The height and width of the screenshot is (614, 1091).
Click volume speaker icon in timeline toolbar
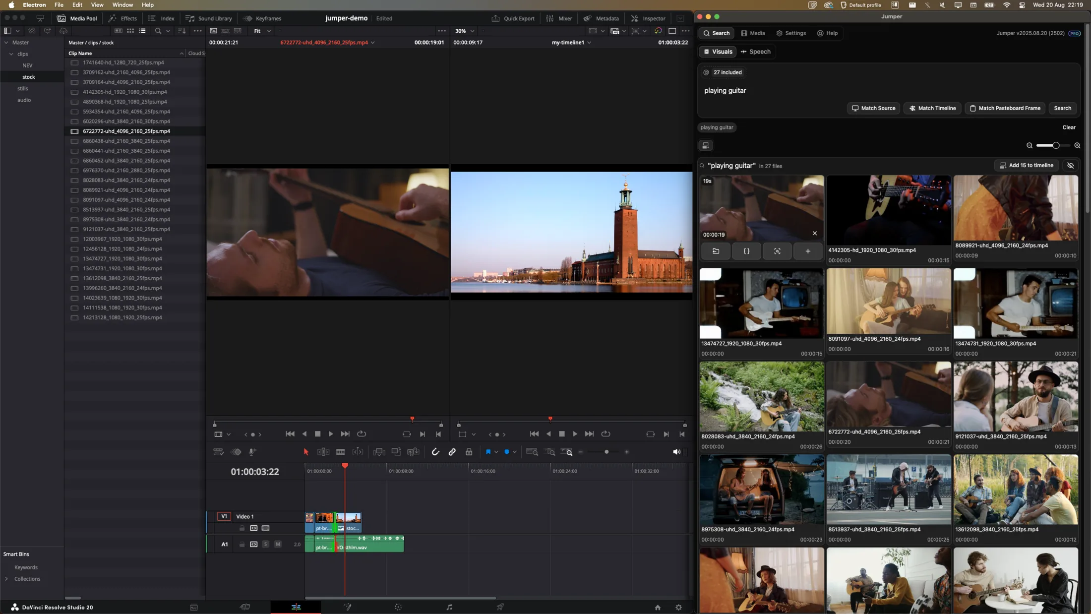(676, 452)
